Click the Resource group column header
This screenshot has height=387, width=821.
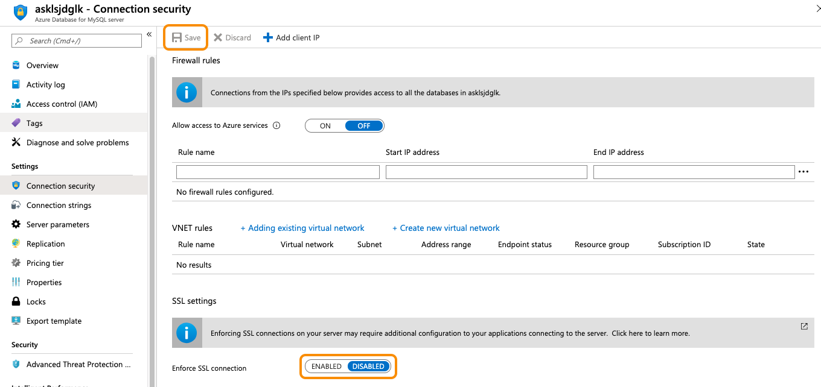coord(602,244)
